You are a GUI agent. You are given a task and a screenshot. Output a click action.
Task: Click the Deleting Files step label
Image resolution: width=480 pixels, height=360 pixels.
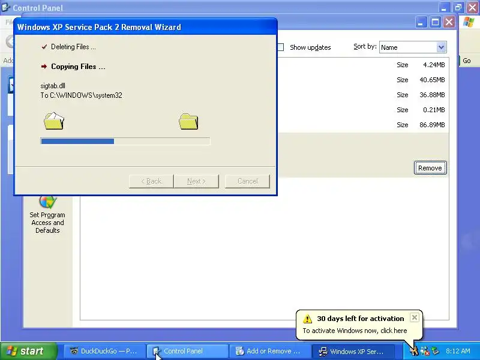click(73, 47)
